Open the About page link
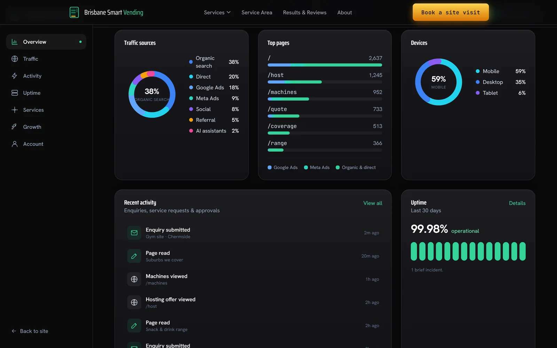557x348 pixels. [345, 13]
